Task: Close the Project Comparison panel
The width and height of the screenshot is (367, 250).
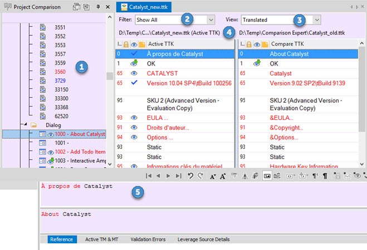Action: click(x=107, y=7)
